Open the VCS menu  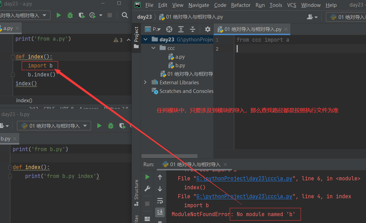(292, 5)
